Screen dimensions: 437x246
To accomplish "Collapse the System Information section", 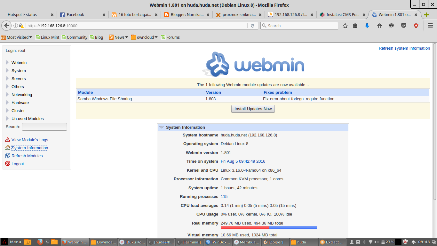I will 162,127.
